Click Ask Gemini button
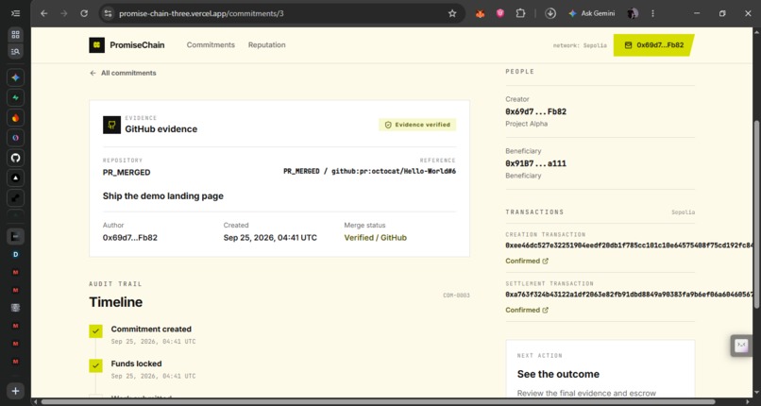Image resolution: width=761 pixels, height=406 pixels. pos(592,13)
